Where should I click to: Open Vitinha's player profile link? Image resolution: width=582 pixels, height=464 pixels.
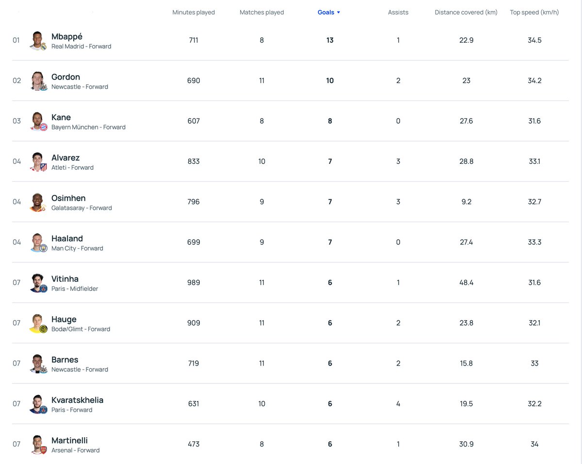tap(65, 279)
